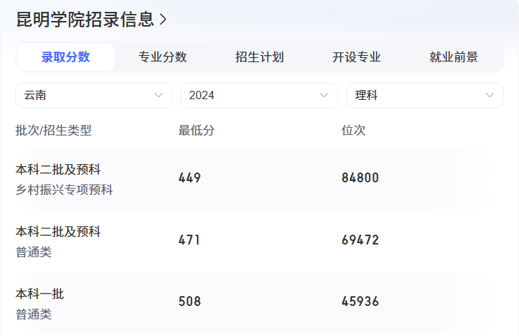This screenshot has width=519, height=336.
Task: Select the 录取分数 tab
Action: pos(65,57)
